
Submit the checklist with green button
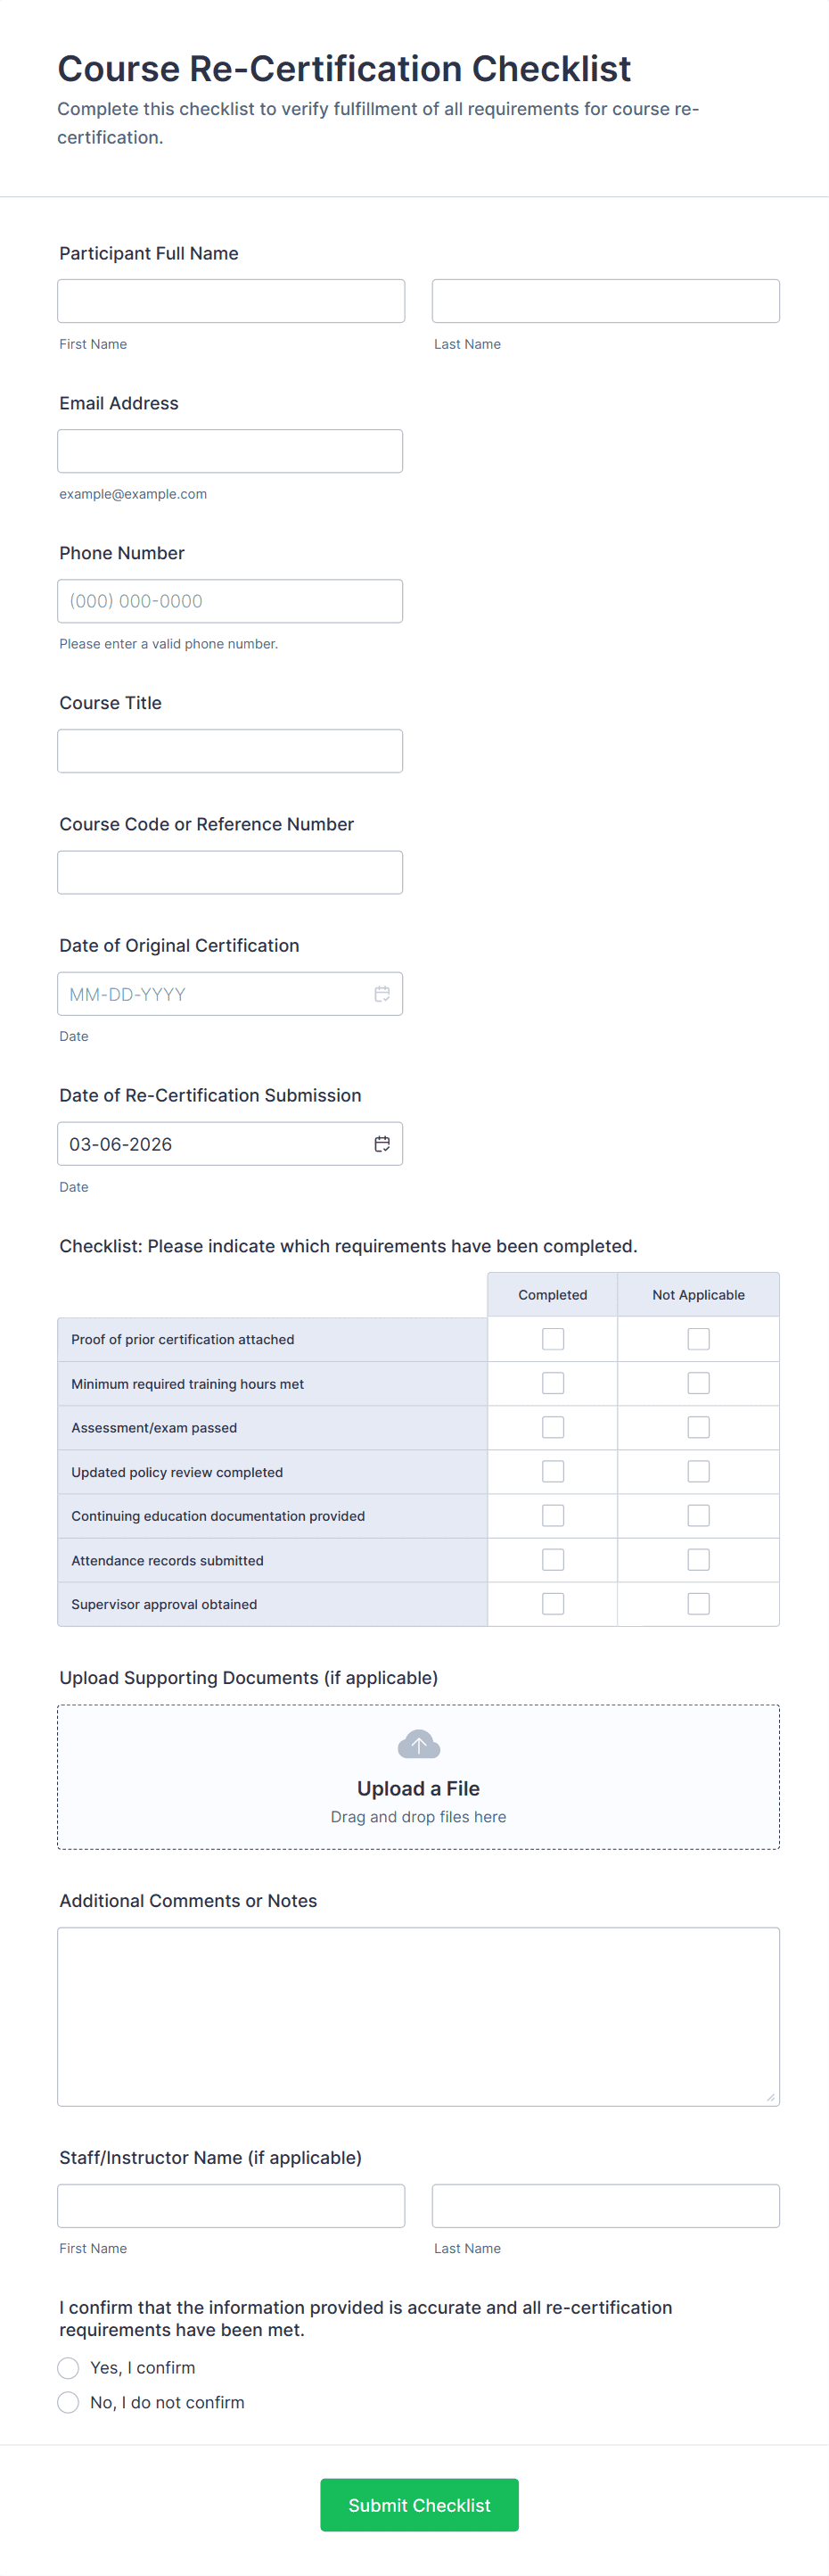point(418,2505)
